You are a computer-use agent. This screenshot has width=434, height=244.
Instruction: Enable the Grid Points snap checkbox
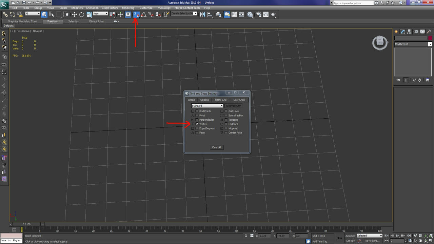coord(197,111)
